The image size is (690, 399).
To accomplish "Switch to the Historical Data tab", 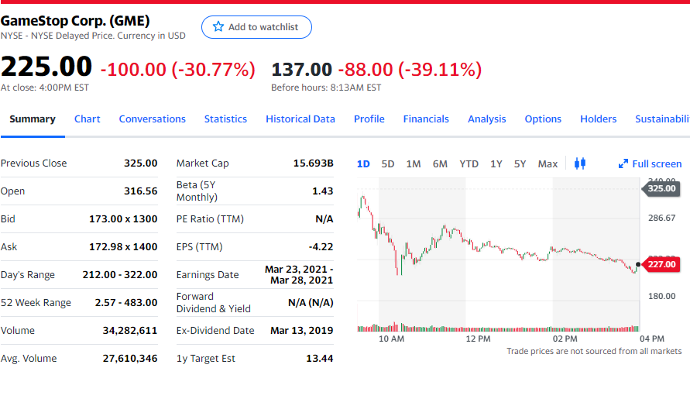I will [x=300, y=119].
